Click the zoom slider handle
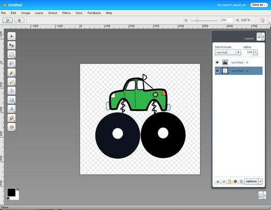The image size is (271, 210). pyautogui.click(x=197, y=20)
